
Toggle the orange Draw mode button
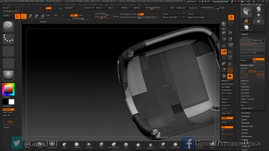click(x=24, y=16)
